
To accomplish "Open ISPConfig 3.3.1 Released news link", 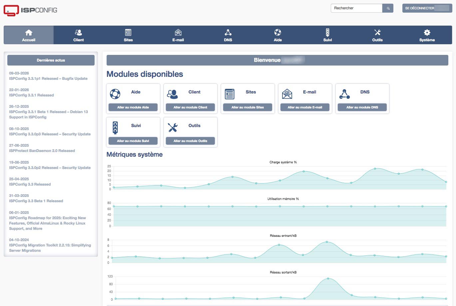I will click(x=31, y=95).
